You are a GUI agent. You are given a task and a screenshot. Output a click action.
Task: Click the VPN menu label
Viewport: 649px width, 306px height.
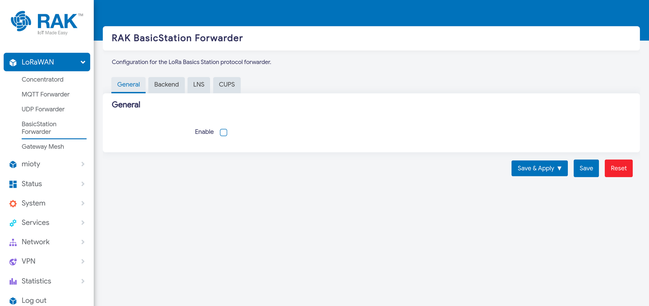28,261
